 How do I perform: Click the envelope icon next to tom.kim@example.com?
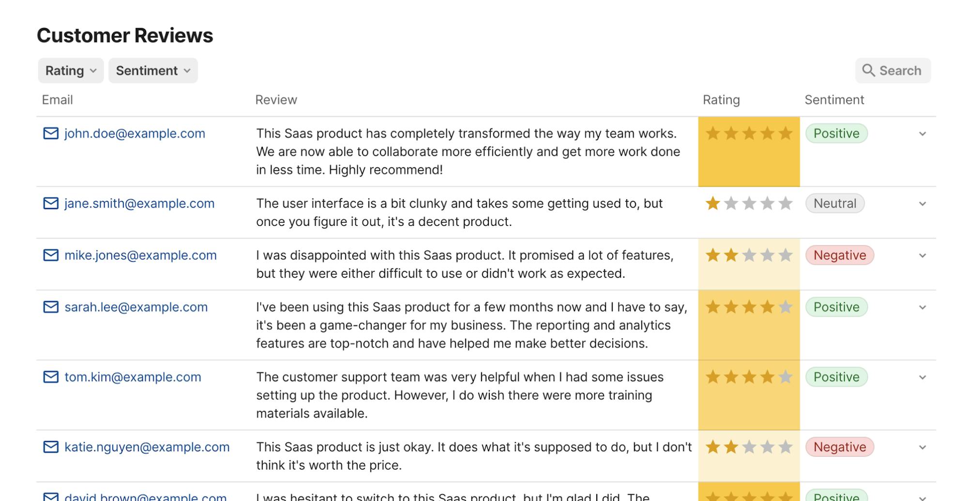(51, 377)
